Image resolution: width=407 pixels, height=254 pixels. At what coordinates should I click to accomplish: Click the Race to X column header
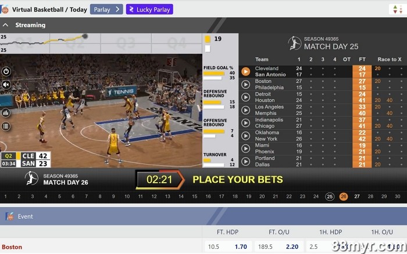tap(390, 59)
